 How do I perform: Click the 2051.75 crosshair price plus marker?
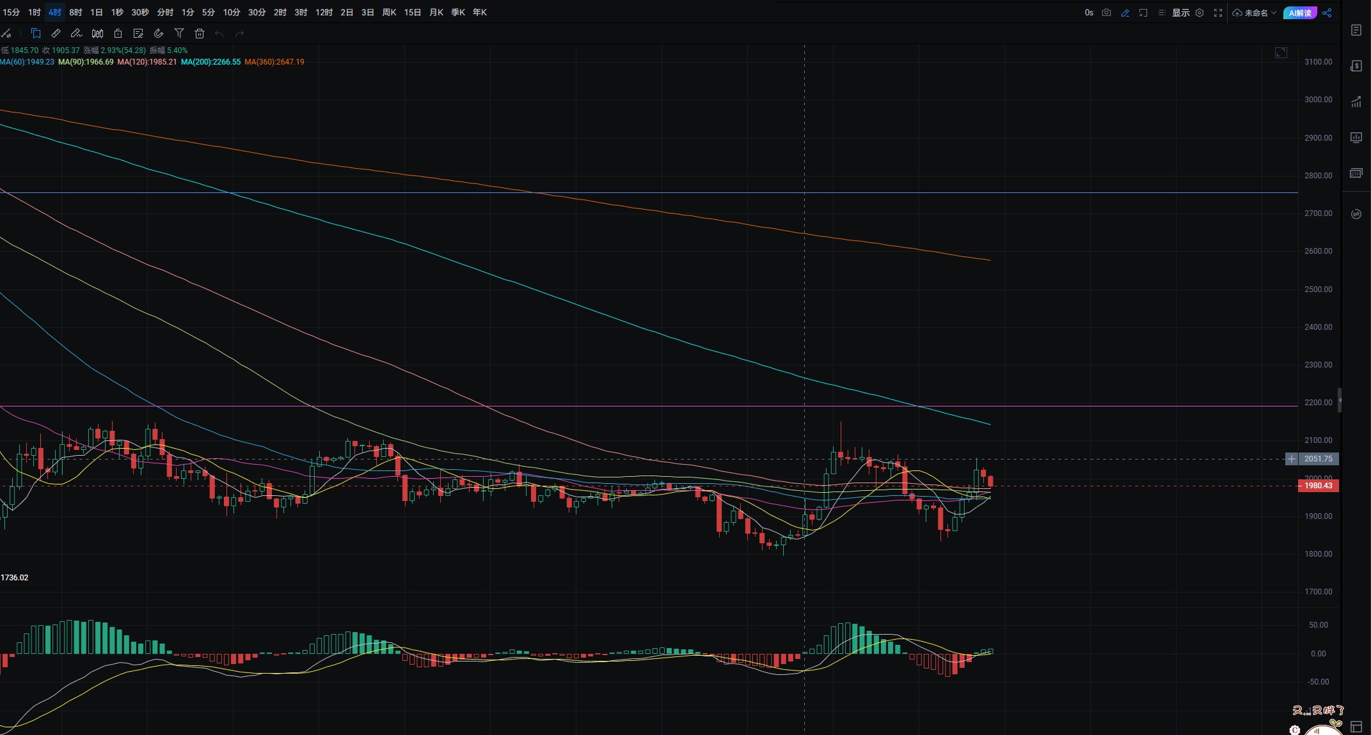click(x=1292, y=459)
